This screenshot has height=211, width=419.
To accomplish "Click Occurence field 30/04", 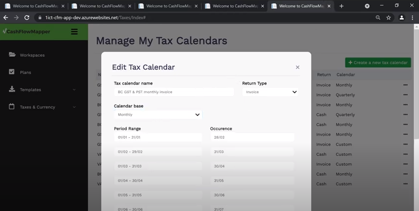I will (252, 166).
